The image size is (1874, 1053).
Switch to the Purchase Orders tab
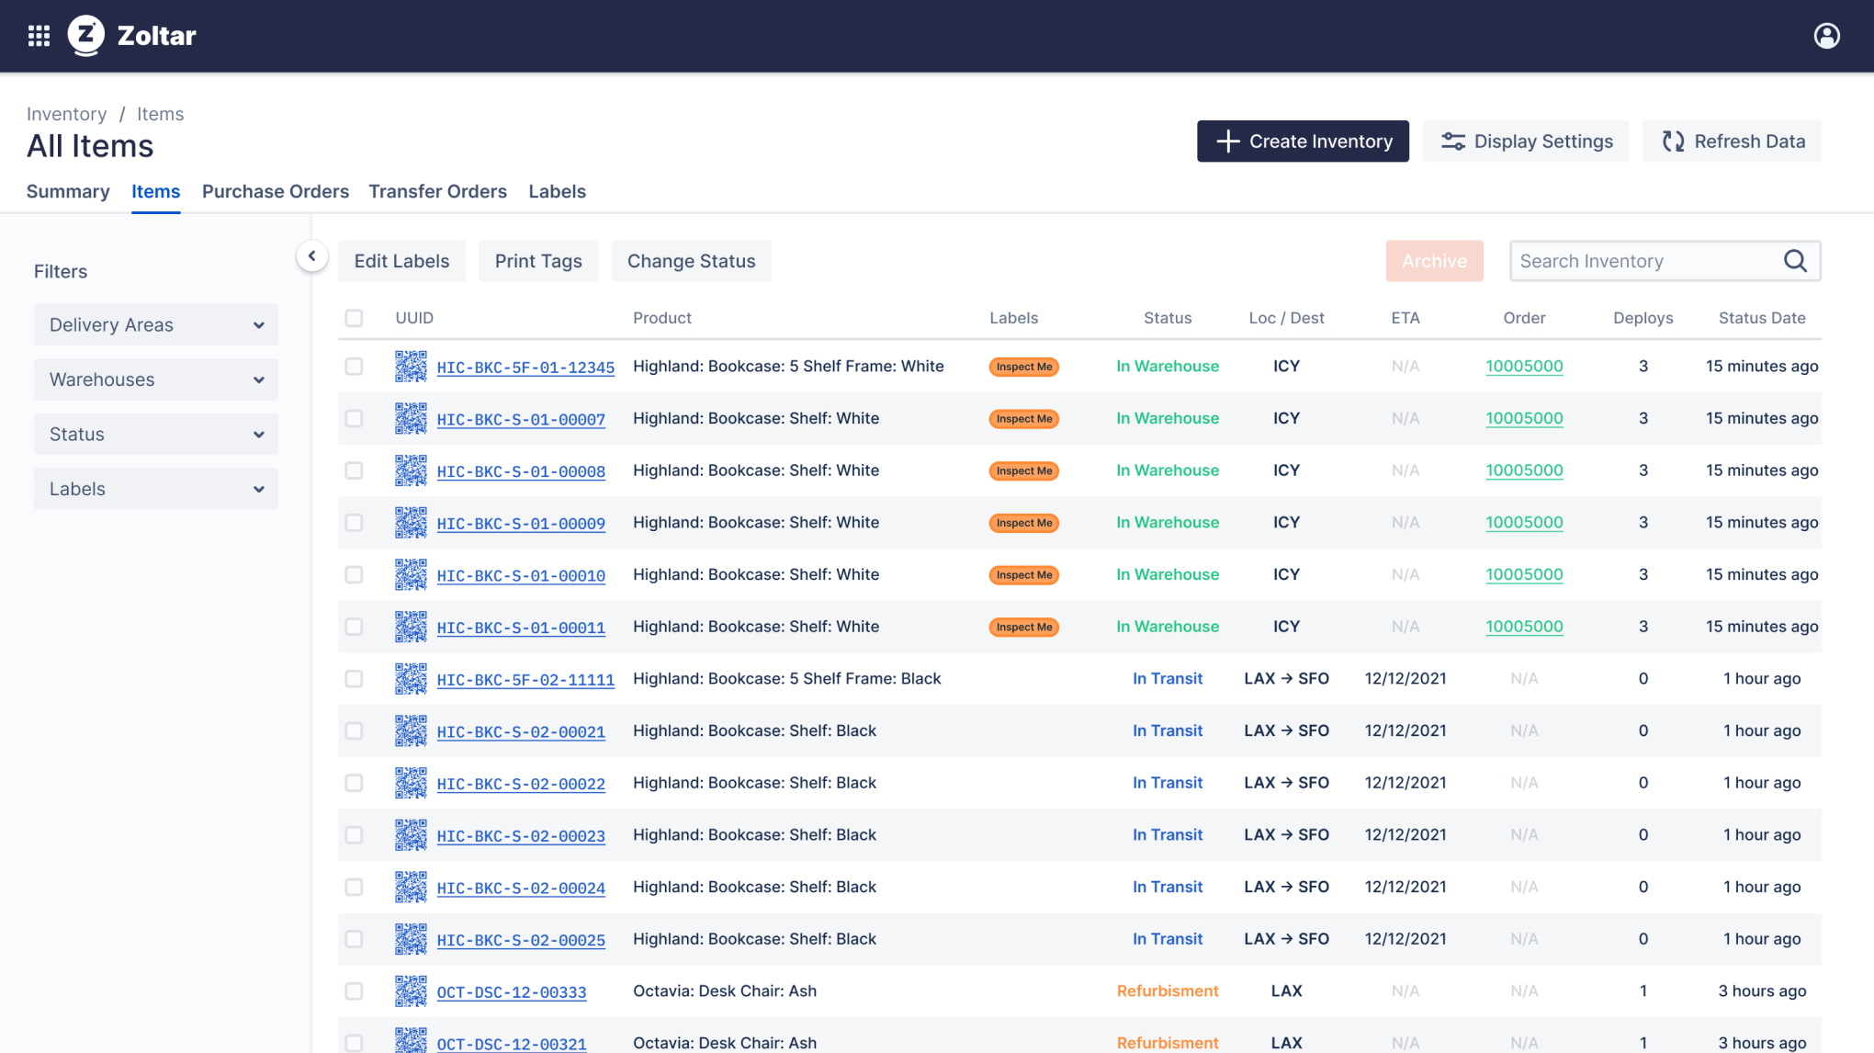pyautogui.click(x=276, y=191)
